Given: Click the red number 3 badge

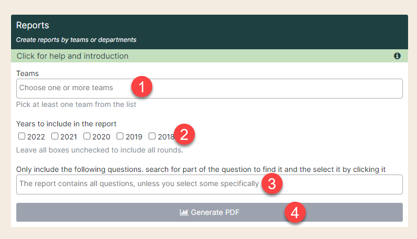Looking at the screenshot, I should tap(272, 183).
